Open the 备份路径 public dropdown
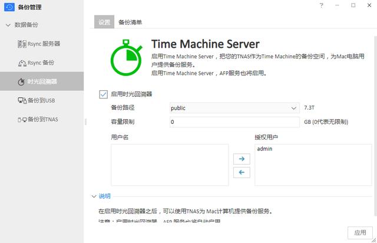 [234, 108]
